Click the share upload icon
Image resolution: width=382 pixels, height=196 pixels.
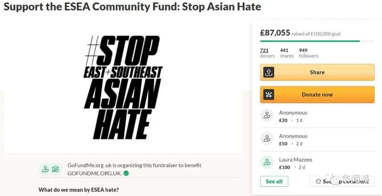click(269, 72)
